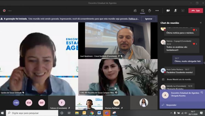This screenshot has width=205, height=116.
Task: Select Sandra de Souza Schmidt's video
Action: (x=39, y=59)
